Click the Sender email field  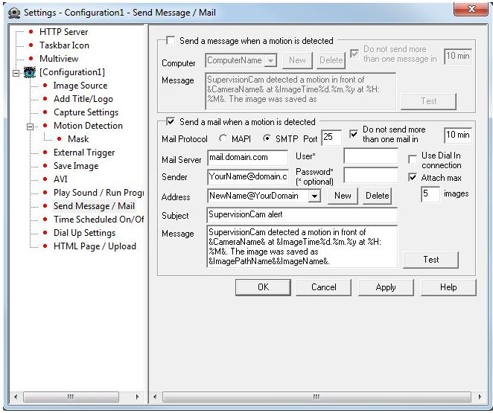tap(248, 177)
